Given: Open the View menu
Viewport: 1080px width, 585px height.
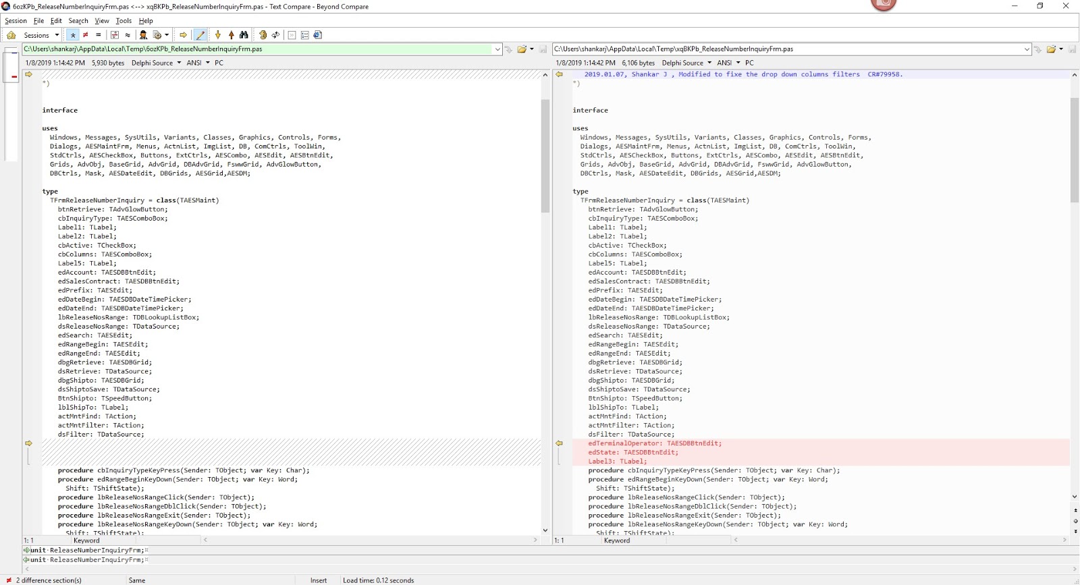Looking at the screenshot, I should [x=102, y=21].
